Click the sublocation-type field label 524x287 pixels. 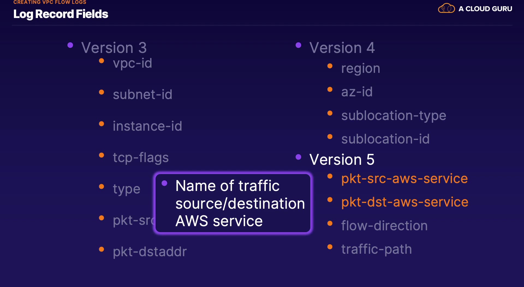click(x=394, y=115)
